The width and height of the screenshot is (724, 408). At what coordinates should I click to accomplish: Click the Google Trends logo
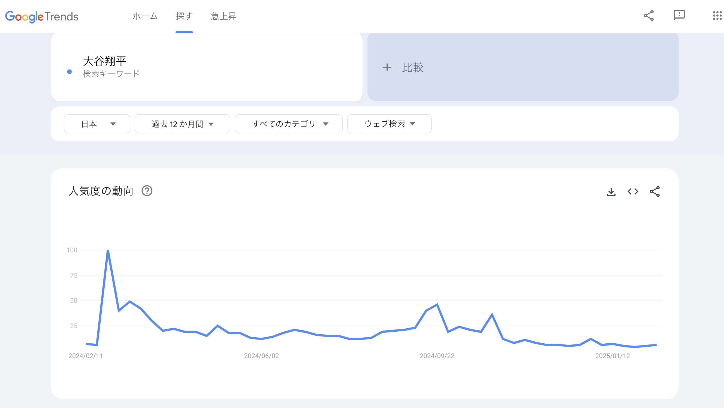42,16
